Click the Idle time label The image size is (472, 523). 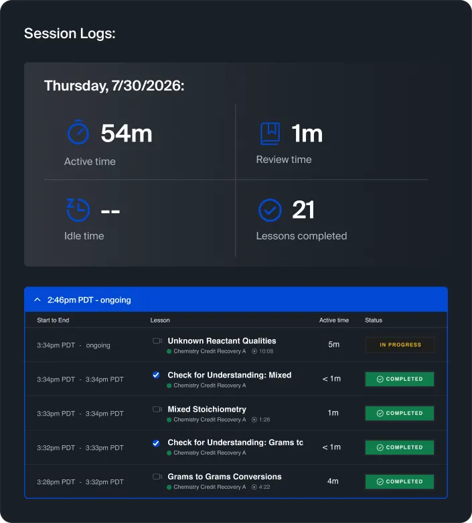84,236
